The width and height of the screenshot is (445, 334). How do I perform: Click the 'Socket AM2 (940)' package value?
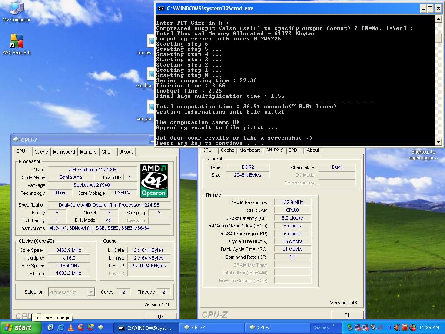pyautogui.click(x=92, y=185)
